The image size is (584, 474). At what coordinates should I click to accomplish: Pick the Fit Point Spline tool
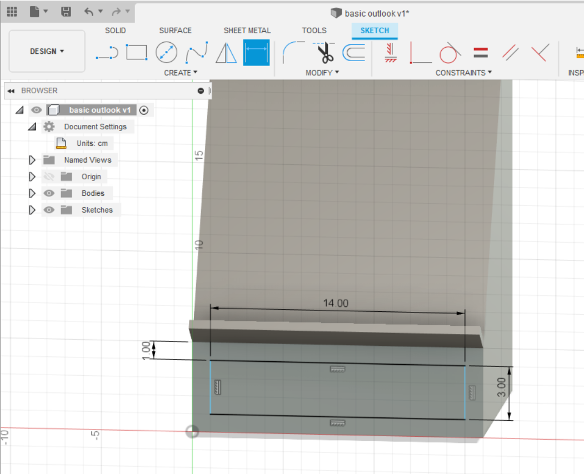point(196,52)
